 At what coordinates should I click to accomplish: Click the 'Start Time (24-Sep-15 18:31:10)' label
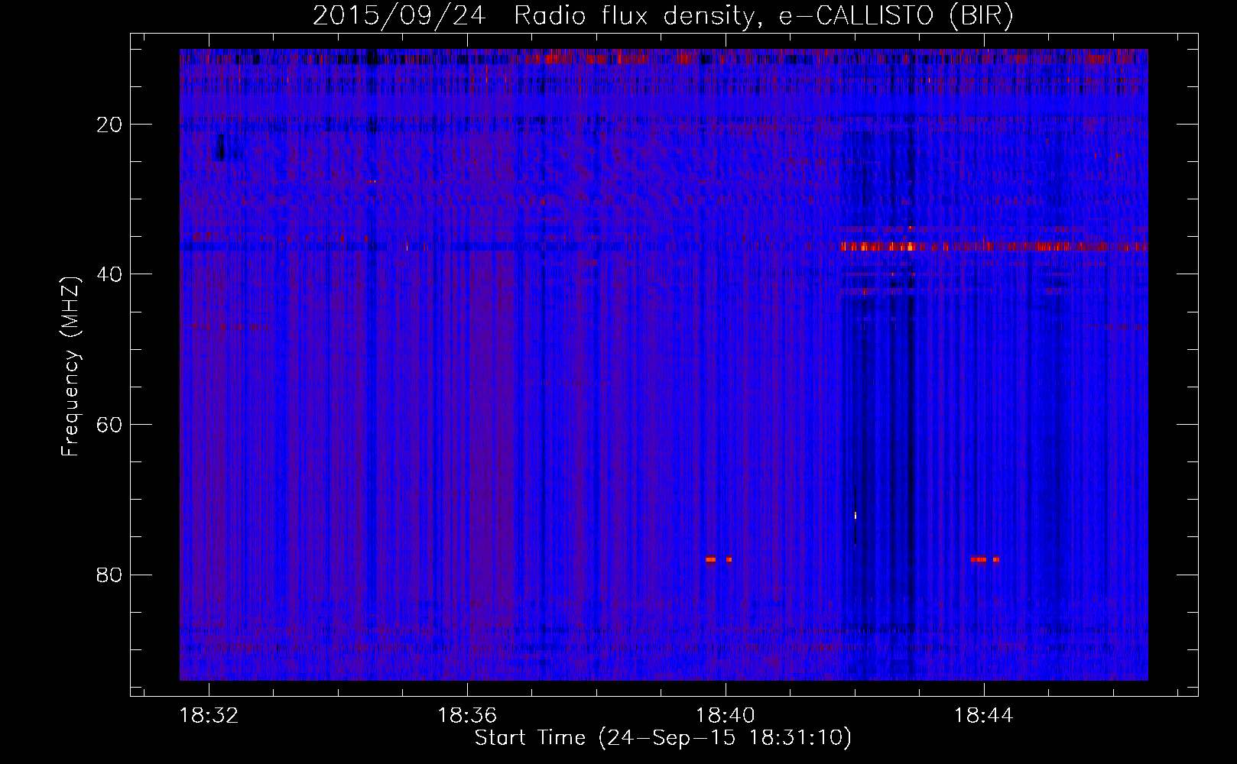point(663,738)
